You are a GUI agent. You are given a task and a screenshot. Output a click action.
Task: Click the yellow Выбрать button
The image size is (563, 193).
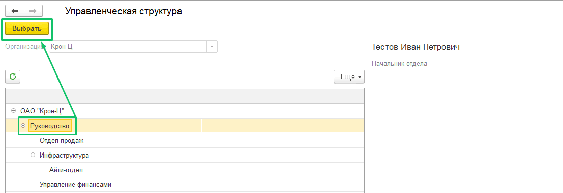pos(27,28)
